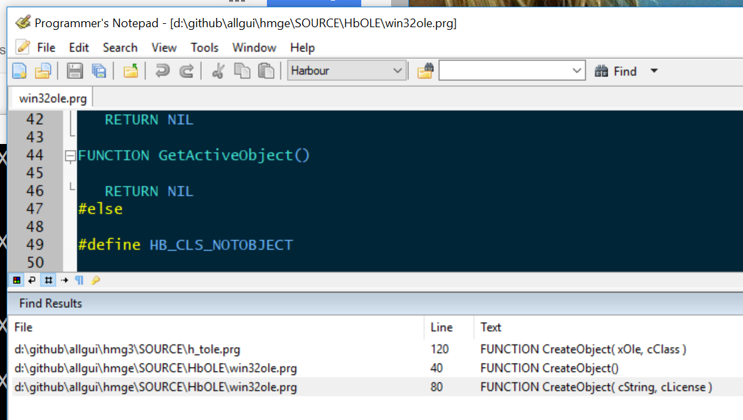Image resolution: width=743 pixels, height=420 pixels.
Task: Collapse the GetActiveObject function fold
Action: (70, 155)
